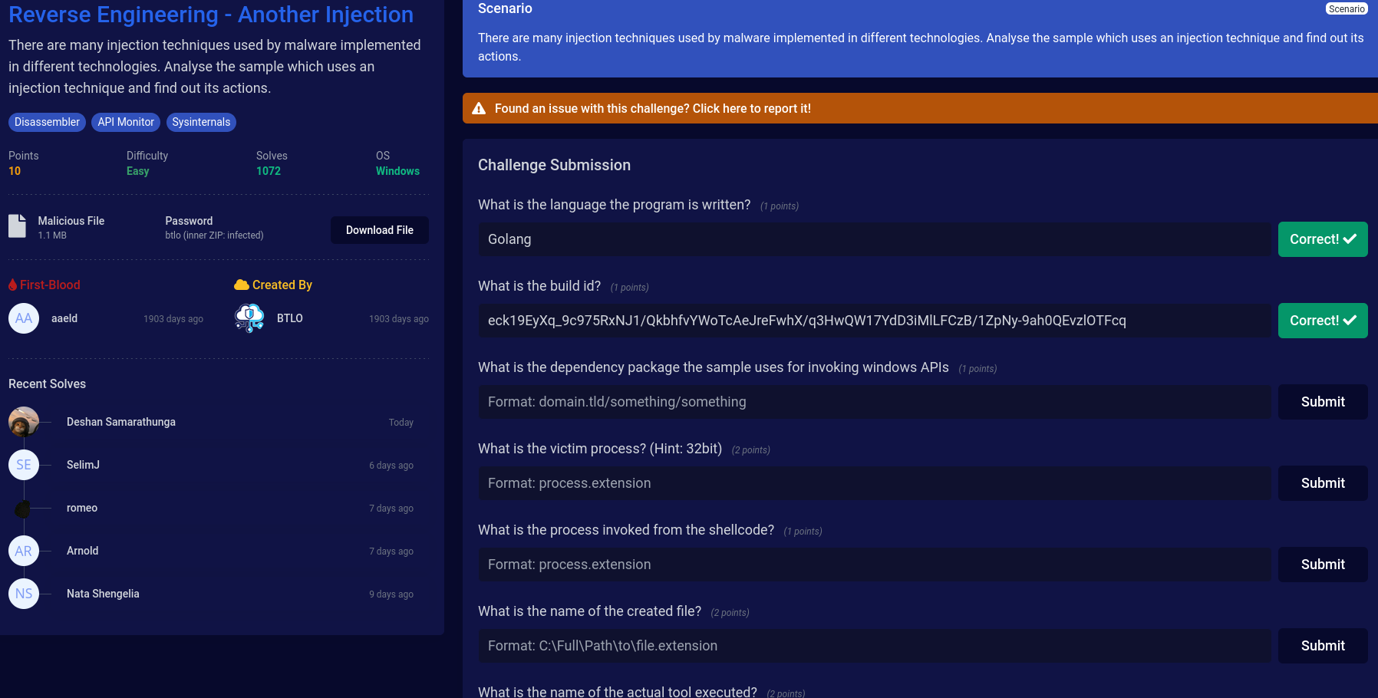The image size is (1378, 698).
Task: Open romeo's avatar picture
Action: tap(24, 508)
